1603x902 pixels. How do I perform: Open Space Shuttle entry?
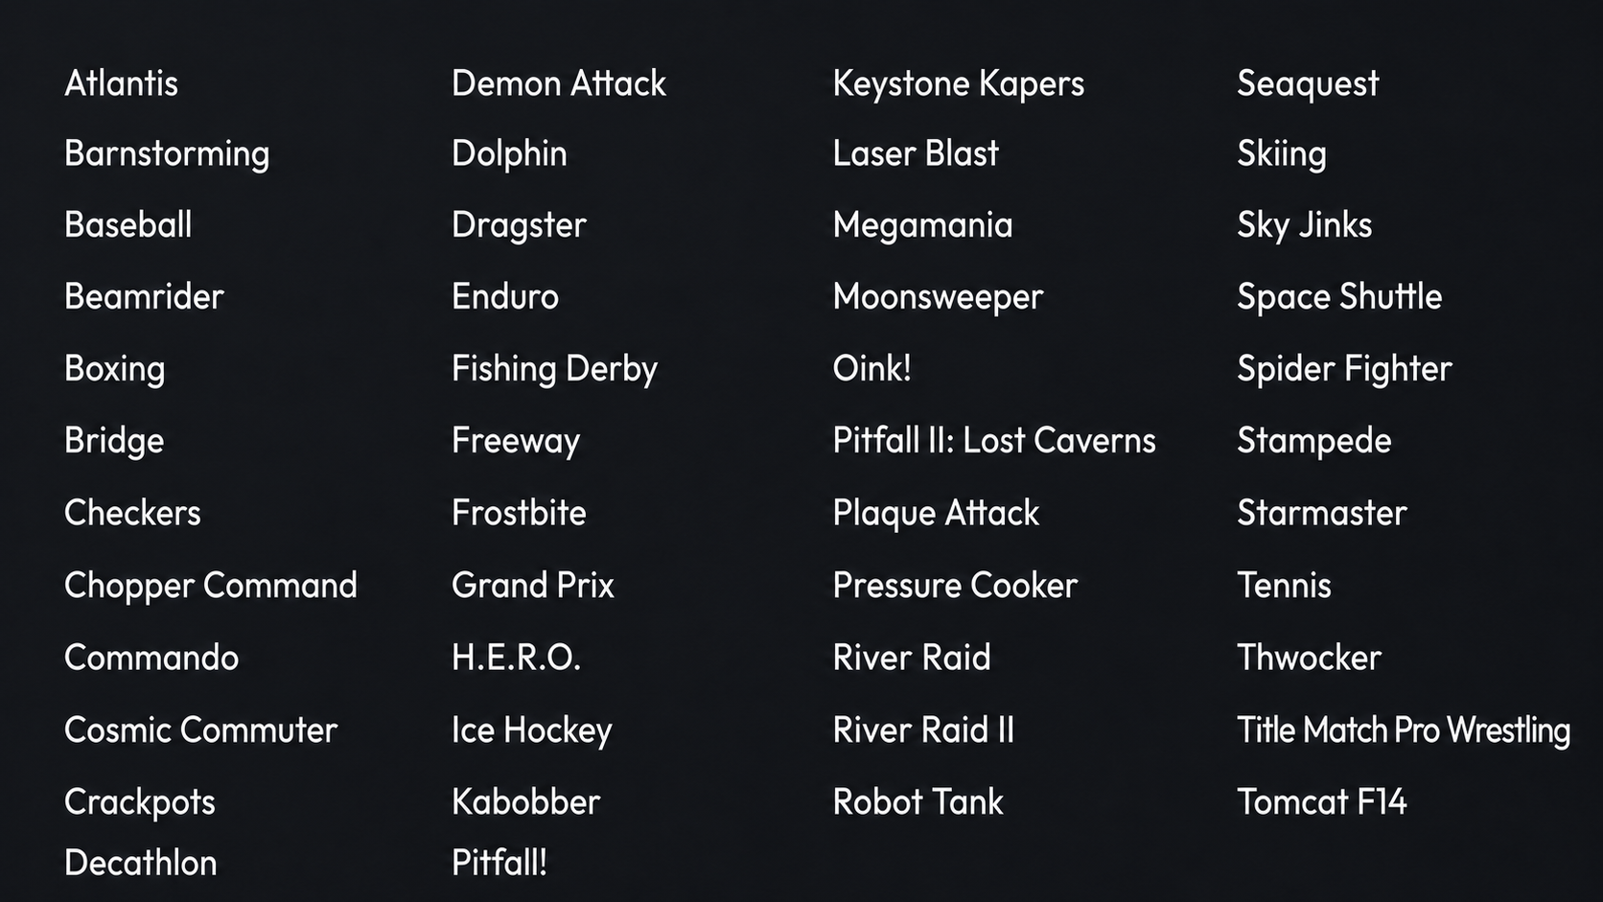point(1339,298)
